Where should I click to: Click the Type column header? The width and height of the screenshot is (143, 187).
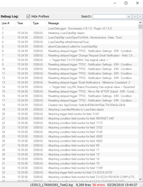39,23
